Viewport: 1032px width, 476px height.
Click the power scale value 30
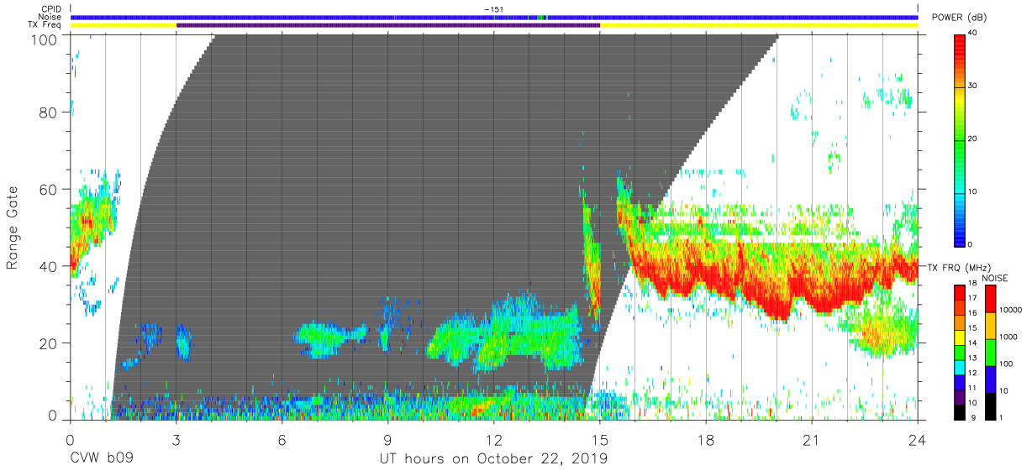click(972, 86)
